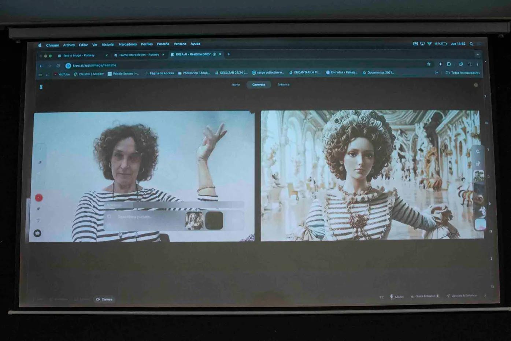Screen dimensions: 511x341
Task: Select the light blue pink color swatch
Action: point(480,224)
